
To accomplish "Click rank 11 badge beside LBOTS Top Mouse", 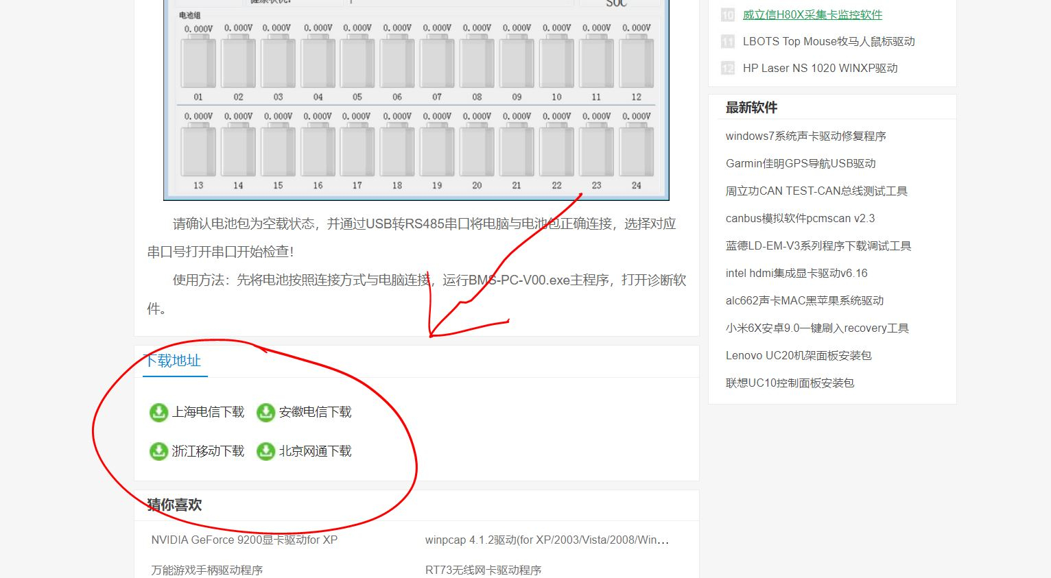I will point(728,41).
